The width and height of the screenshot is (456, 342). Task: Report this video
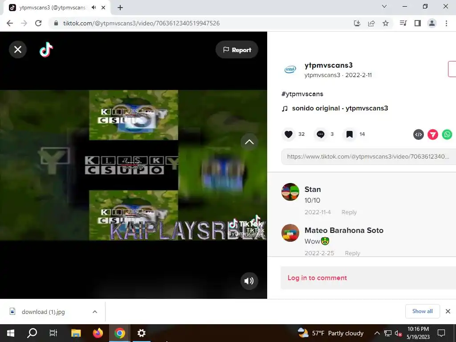click(237, 50)
